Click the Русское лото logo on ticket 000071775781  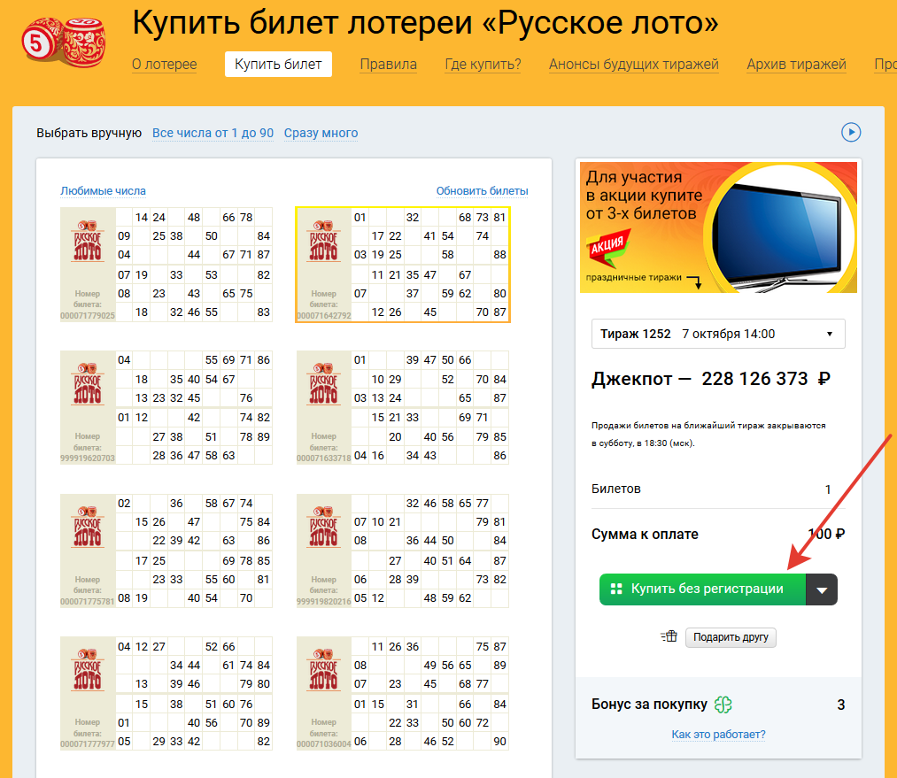coord(88,527)
